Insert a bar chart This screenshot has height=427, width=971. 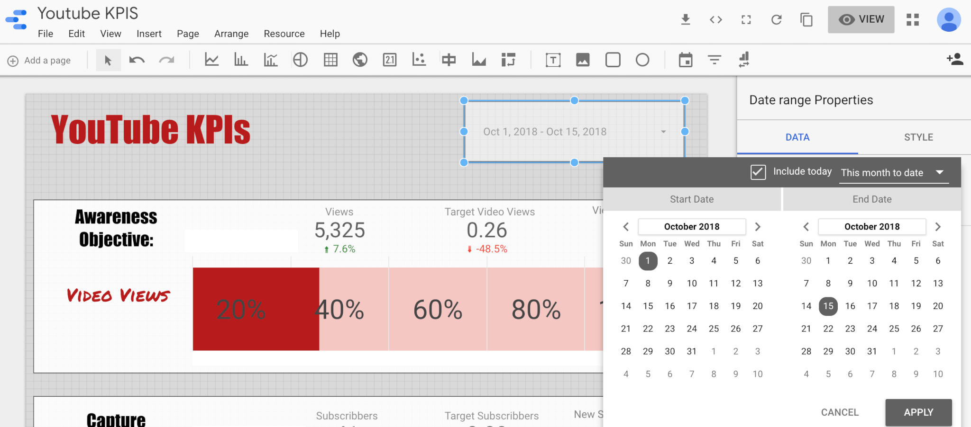pyautogui.click(x=241, y=60)
